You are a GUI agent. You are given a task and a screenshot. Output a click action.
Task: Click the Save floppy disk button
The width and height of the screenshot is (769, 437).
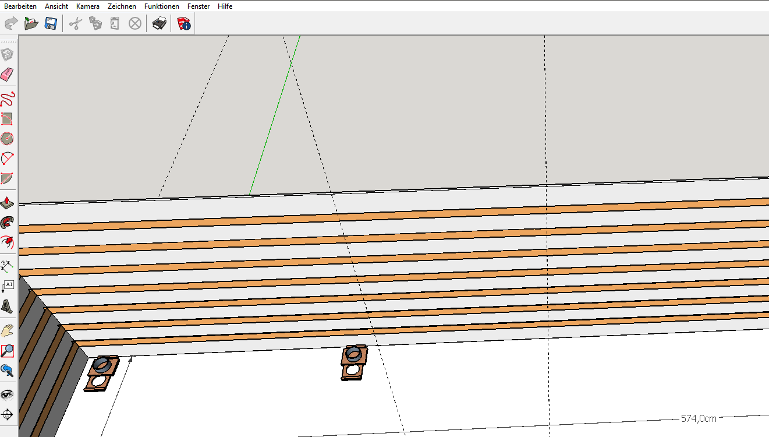pyautogui.click(x=51, y=23)
